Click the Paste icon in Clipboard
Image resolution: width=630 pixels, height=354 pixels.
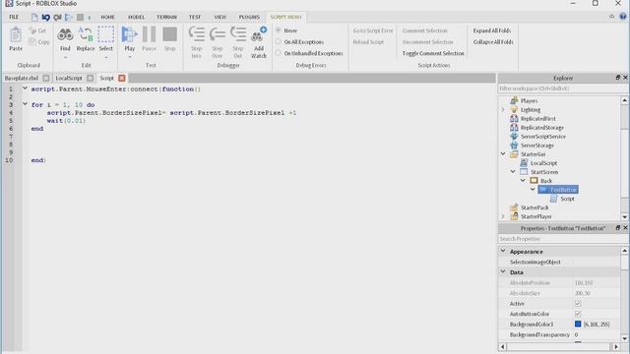(16, 35)
